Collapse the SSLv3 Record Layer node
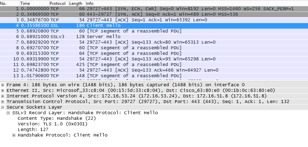Image resolution: width=308 pixels, height=147 pixels. click(8, 113)
